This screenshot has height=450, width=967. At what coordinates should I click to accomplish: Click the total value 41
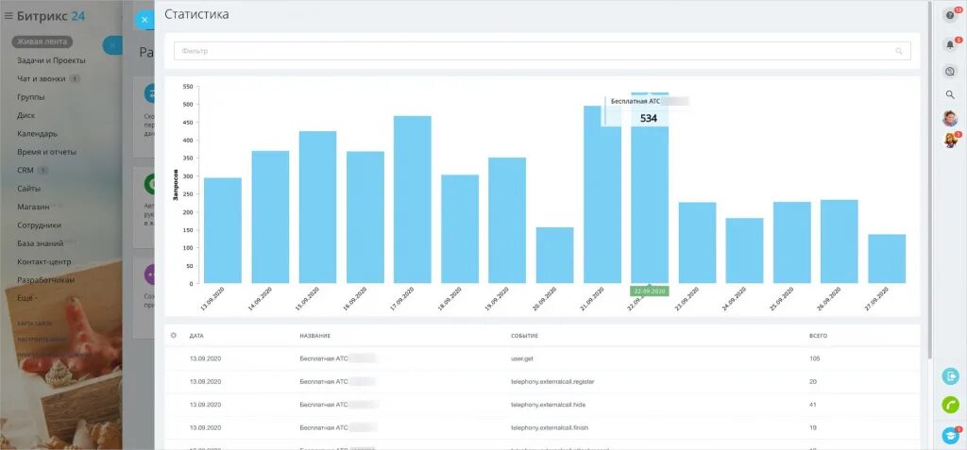[813, 405]
